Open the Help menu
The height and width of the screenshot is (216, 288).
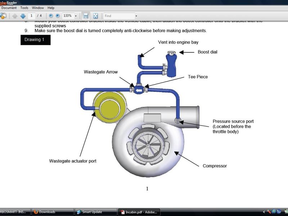pos(51,8)
